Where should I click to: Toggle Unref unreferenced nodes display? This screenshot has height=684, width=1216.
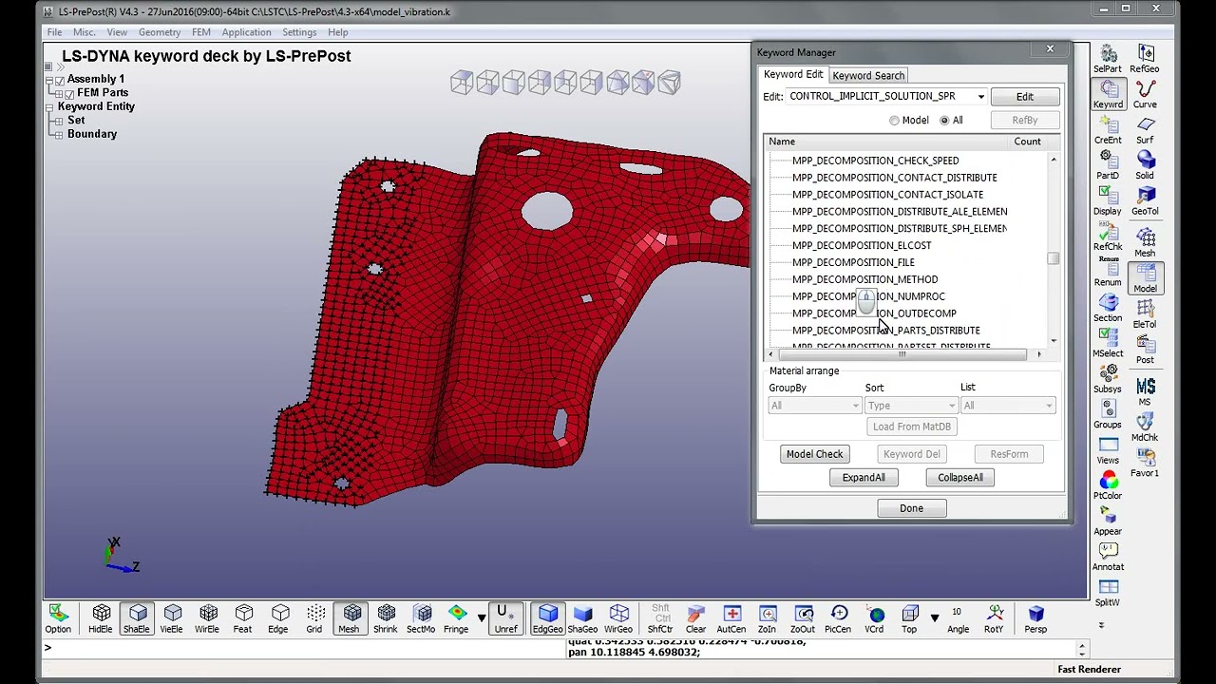click(505, 618)
